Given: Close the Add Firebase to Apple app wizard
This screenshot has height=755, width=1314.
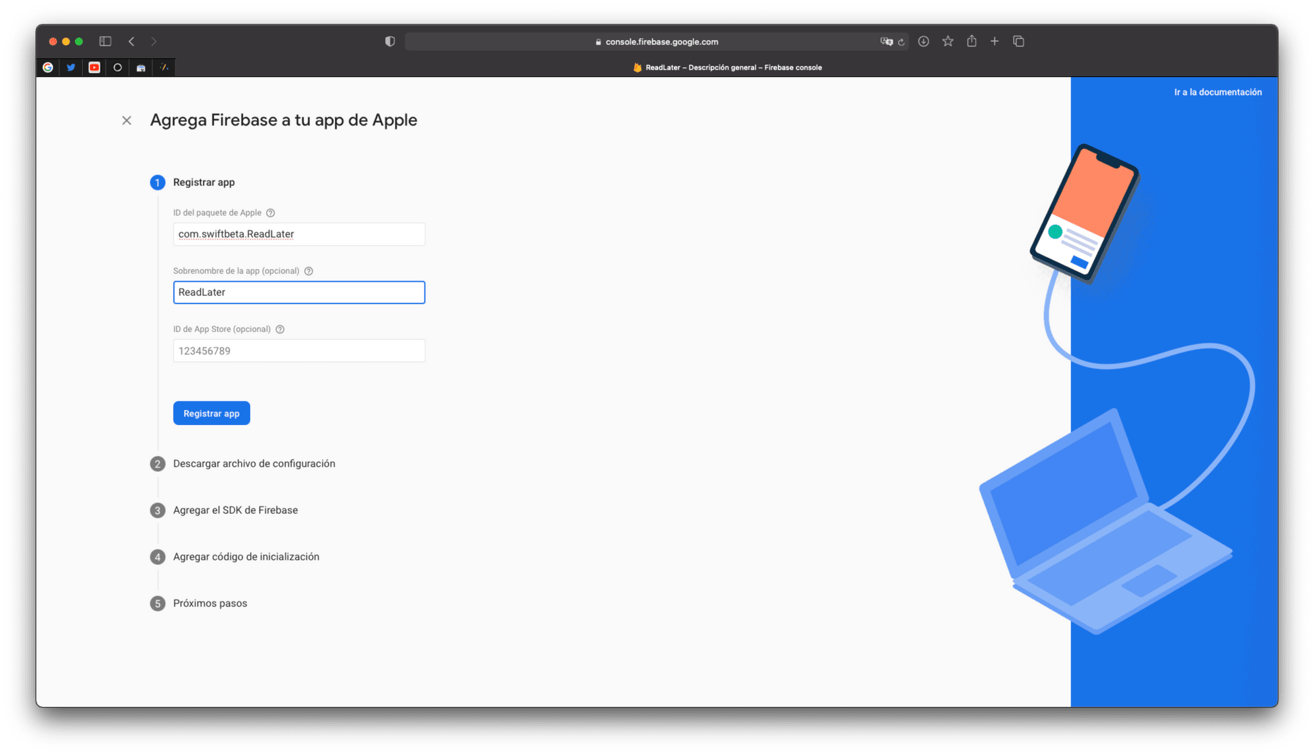Looking at the screenshot, I should [127, 120].
